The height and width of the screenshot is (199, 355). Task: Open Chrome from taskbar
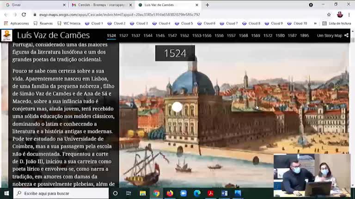pyautogui.click(x=156, y=193)
